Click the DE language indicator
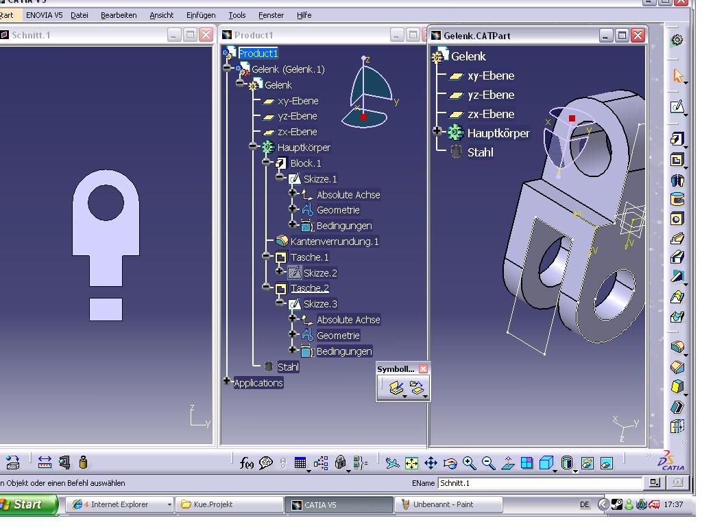This screenshot has width=702, height=527. (584, 504)
